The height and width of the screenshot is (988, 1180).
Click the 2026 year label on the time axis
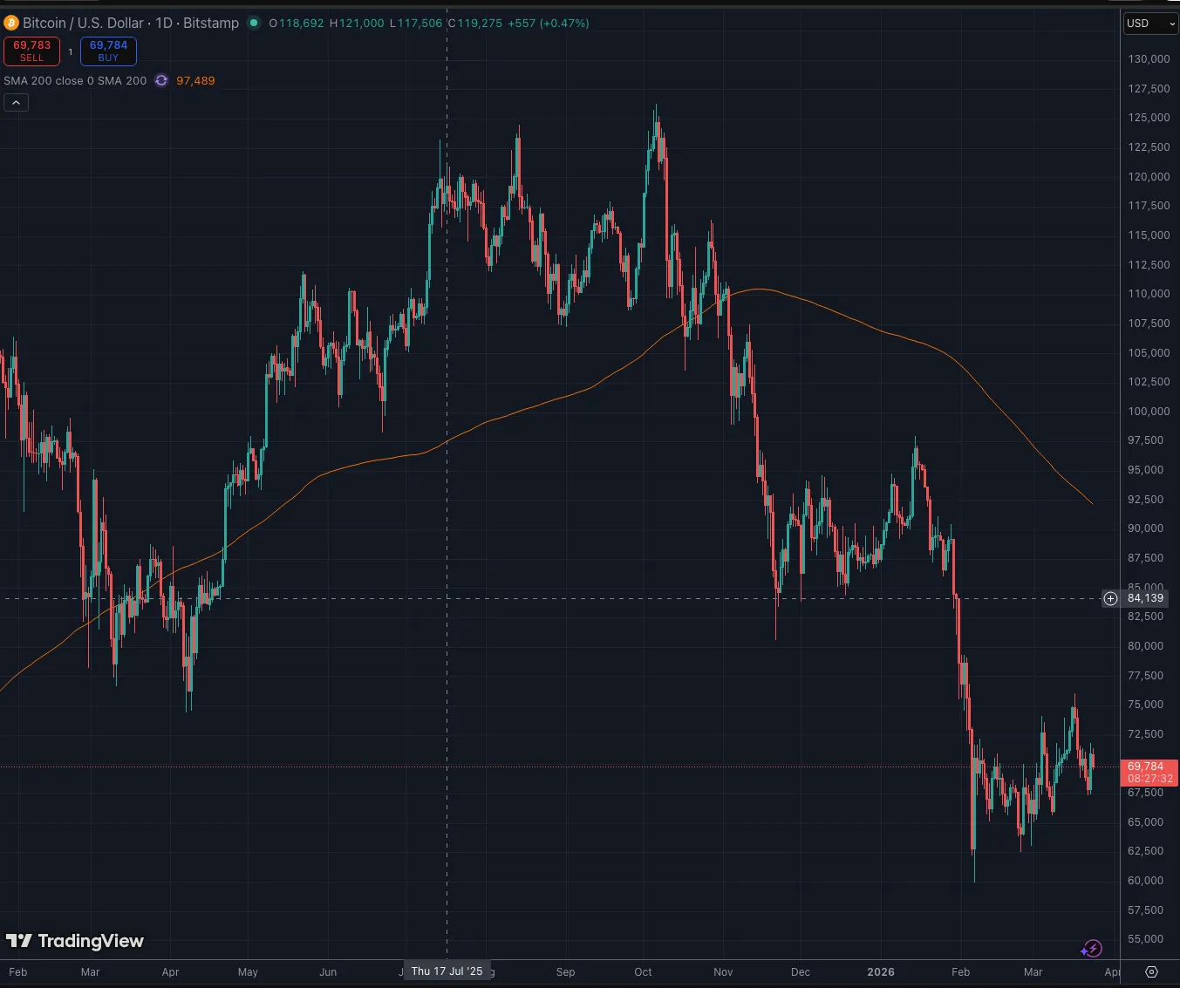[x=881, y=971]
